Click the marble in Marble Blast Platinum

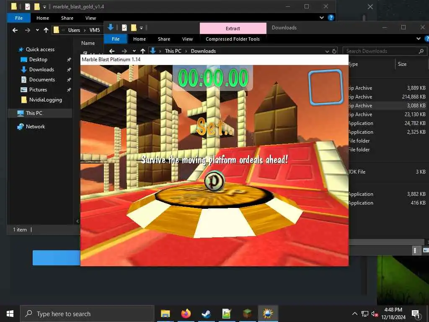point(214,181)
